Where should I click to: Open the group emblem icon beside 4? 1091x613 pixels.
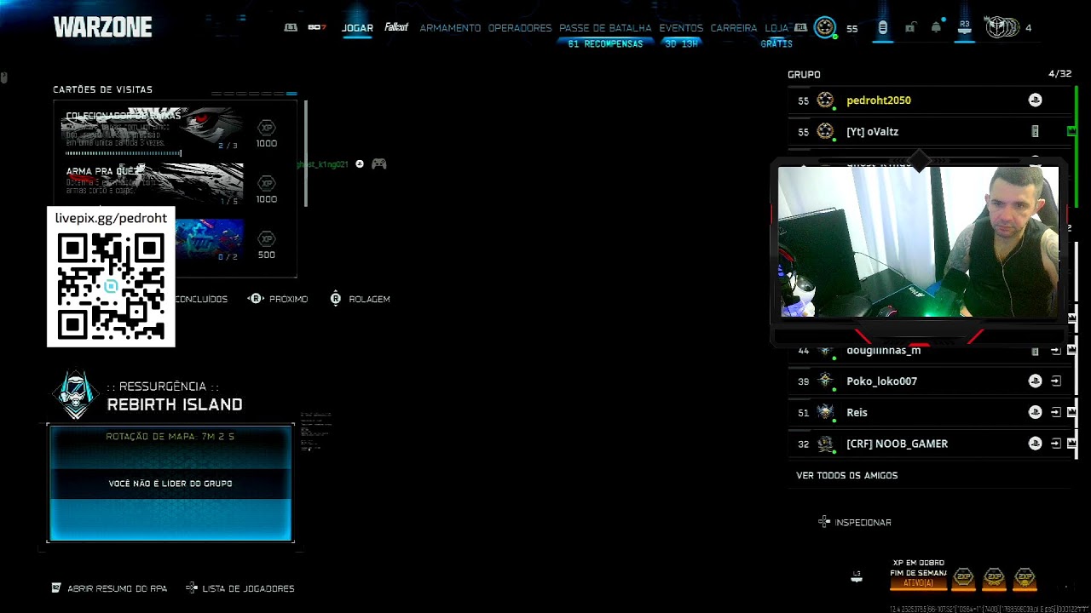(1002, 28)
